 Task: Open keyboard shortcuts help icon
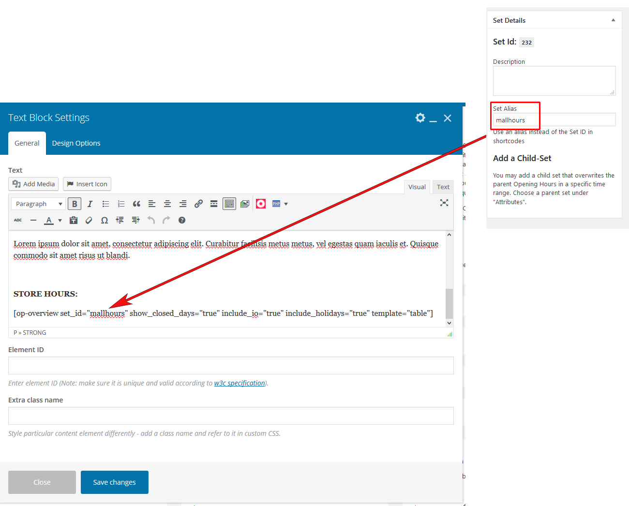coord(182,221)
